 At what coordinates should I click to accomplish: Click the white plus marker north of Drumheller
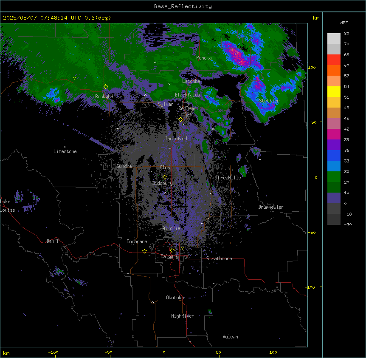click(x=260, y=159)
